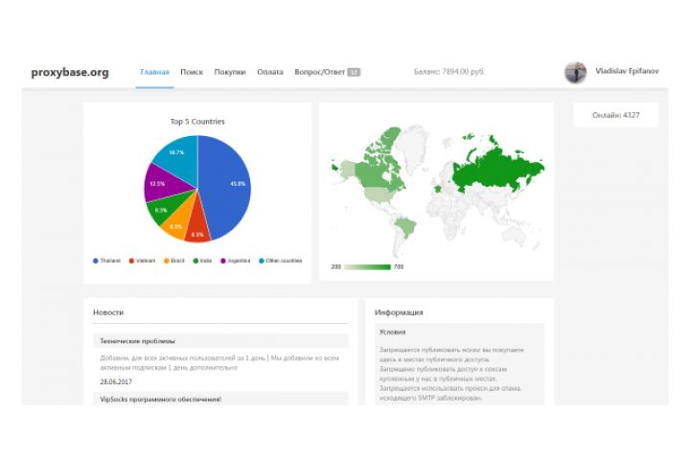Click the Вопрос/Ответ notification badge
The image size is (690, 460).
pos(354,72)
